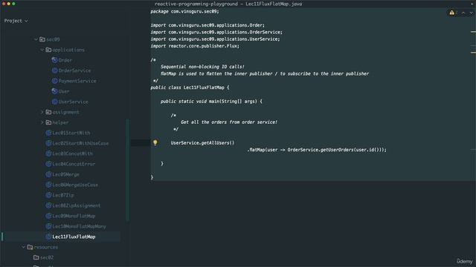Select Lec01StartWith file
The height and width of the screenshot is (267, 476).
click(71, 133)
